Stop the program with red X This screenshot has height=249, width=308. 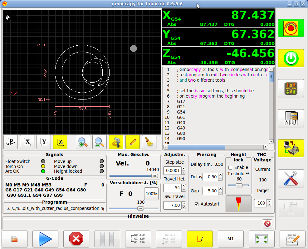coord(76,239)
